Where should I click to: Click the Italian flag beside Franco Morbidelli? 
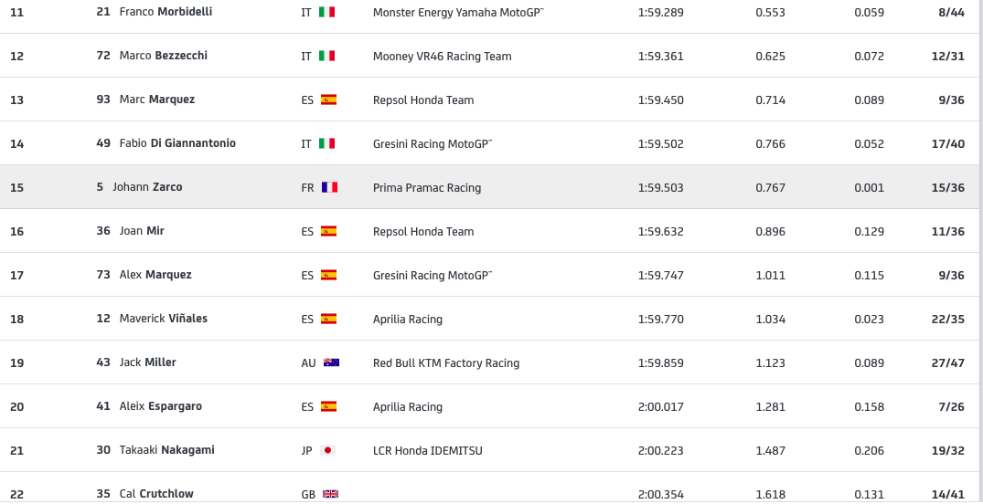(326, 12)
